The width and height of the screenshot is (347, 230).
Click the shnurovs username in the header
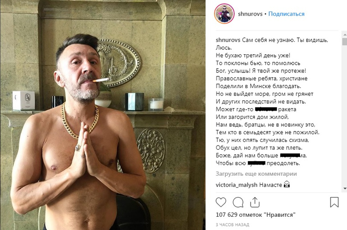coord(250,14)
